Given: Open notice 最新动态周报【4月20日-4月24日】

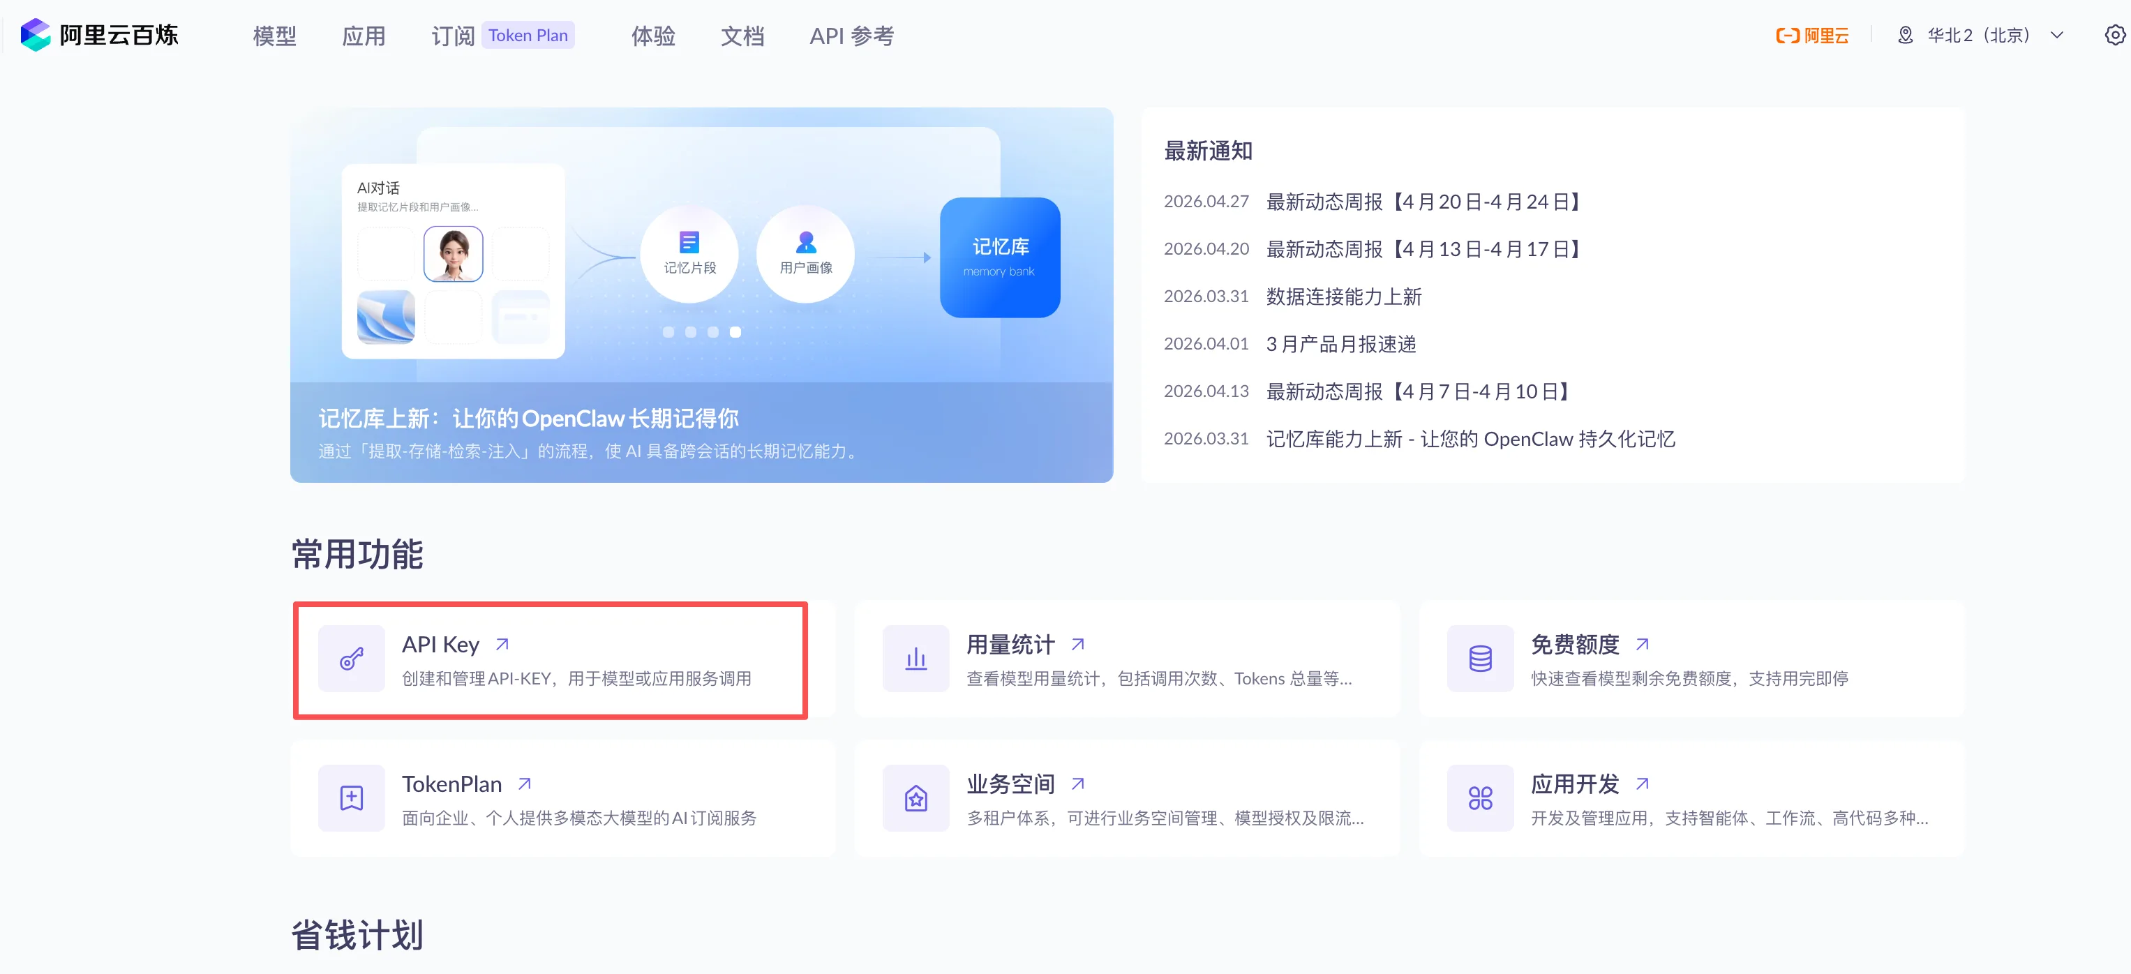Looking at the screenshot, I should [1423, 202].
